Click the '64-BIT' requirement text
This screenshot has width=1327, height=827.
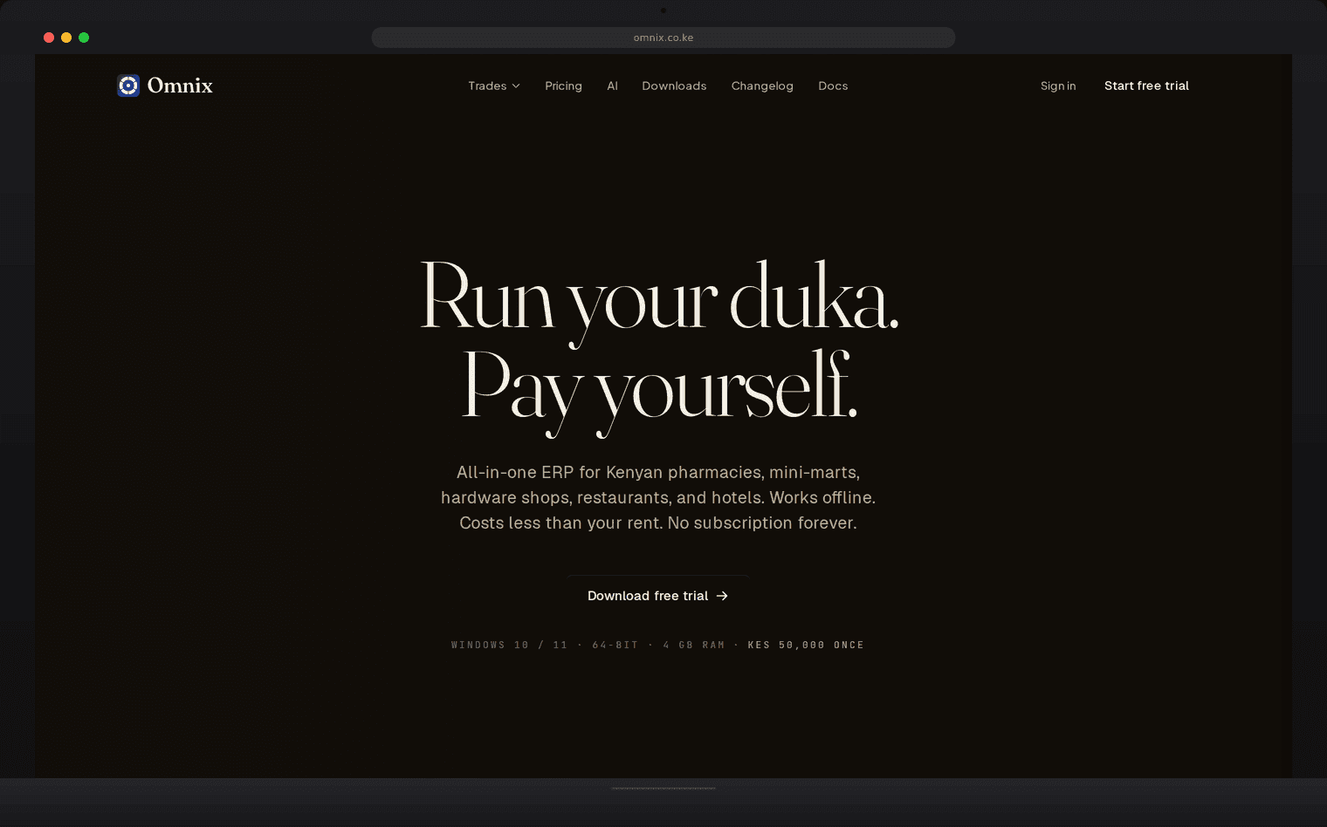tap(615, 646)
